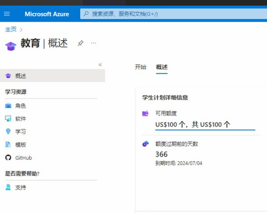Screen dimensions: 267x213
Task: Open the Azure portal hamburger menu
Action: coord(7,14)
